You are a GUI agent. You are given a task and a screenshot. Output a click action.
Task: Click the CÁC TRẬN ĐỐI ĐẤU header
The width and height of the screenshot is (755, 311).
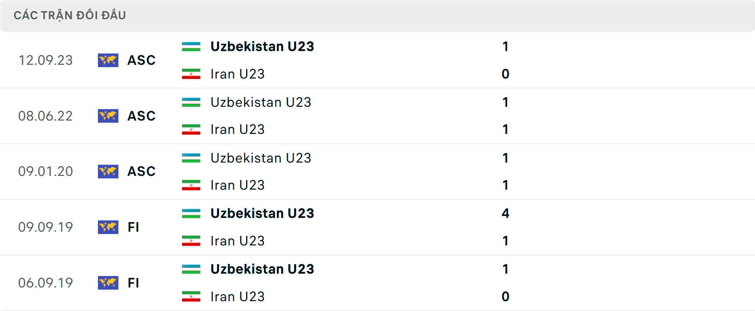pyautogui.click(x=70, y=15)
